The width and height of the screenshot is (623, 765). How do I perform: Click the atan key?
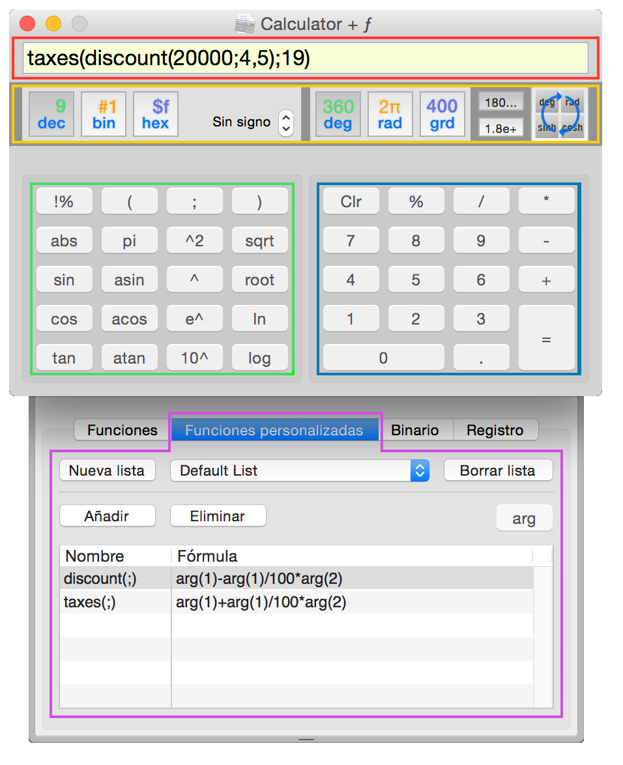click(129, 358)
